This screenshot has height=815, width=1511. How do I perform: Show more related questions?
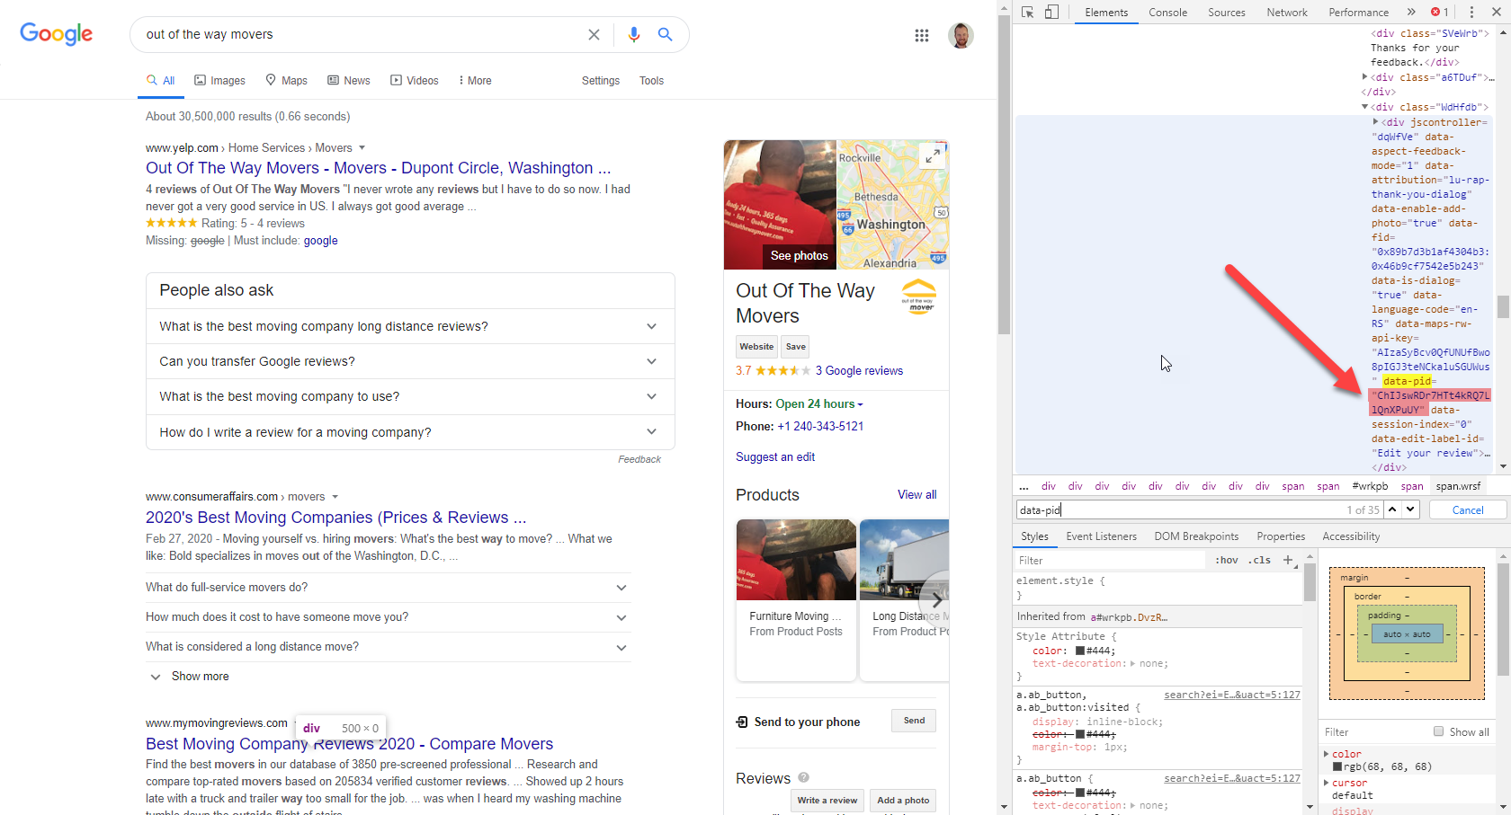pyautogui.click(x=189, y=677)
